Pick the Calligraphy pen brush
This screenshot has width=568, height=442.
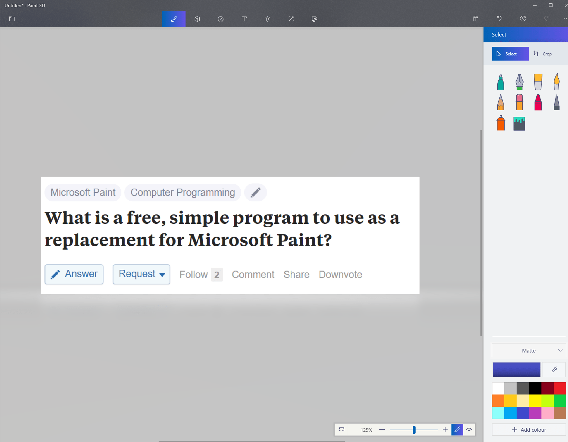[x=519, y=82]
